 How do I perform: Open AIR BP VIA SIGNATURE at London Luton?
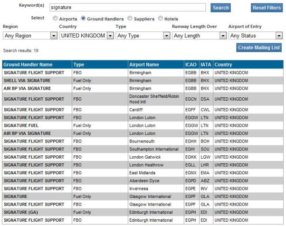click(27, 133)
